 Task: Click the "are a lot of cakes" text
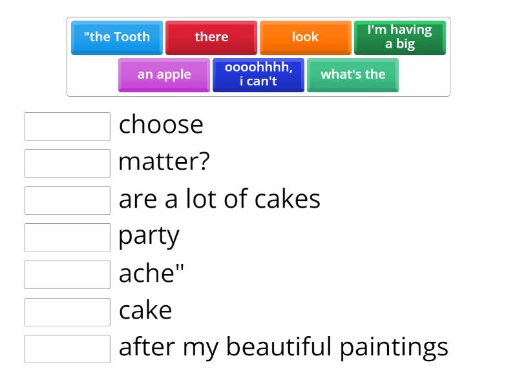219,199
